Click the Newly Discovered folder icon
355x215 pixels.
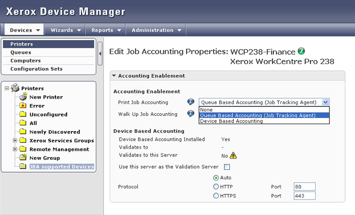23,132
